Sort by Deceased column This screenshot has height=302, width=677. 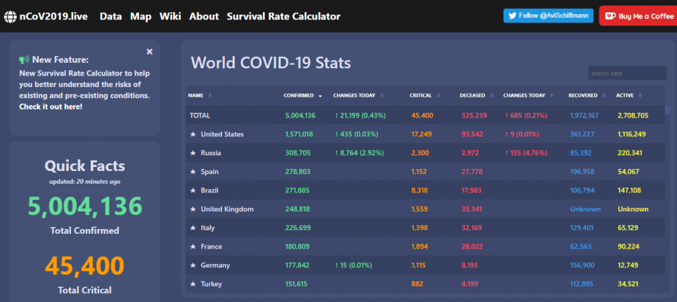click(x=477, y=95)
